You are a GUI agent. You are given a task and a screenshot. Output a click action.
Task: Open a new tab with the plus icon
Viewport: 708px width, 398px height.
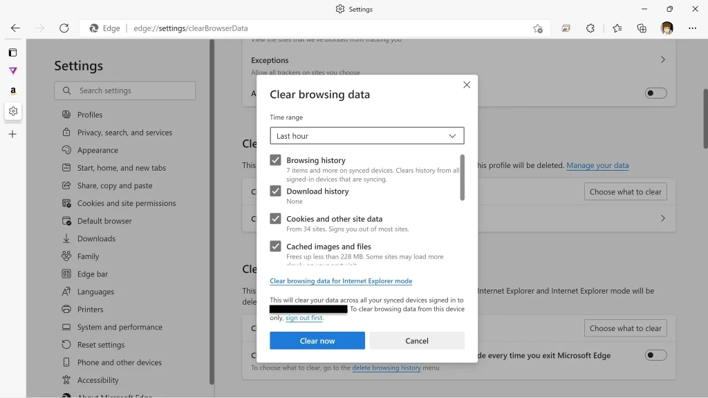pos(12,134)
